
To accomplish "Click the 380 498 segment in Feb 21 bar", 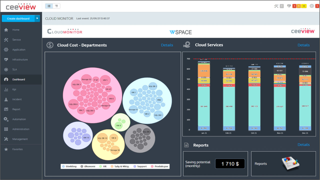I will 229,106.
